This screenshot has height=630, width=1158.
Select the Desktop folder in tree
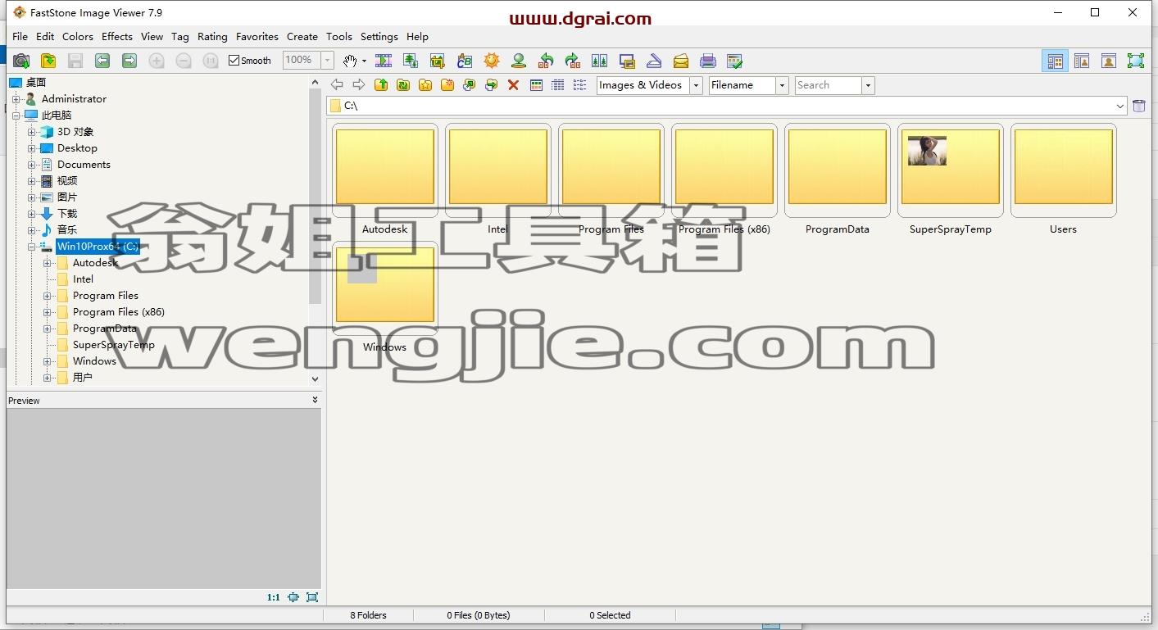coord(77,148)
